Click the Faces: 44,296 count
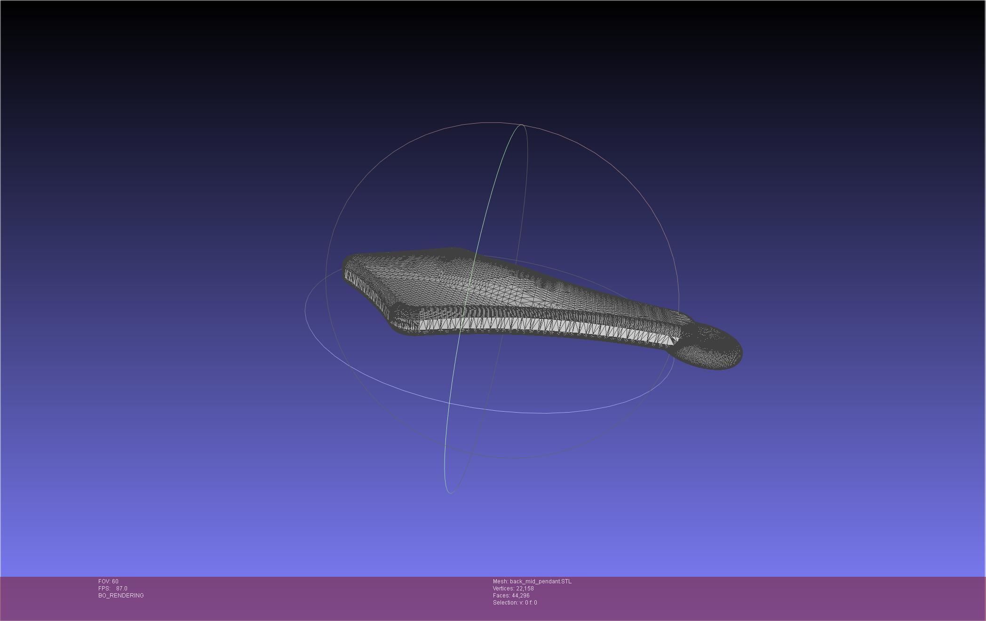This screenshot has height=621, width=986. [x=511, y=596]
